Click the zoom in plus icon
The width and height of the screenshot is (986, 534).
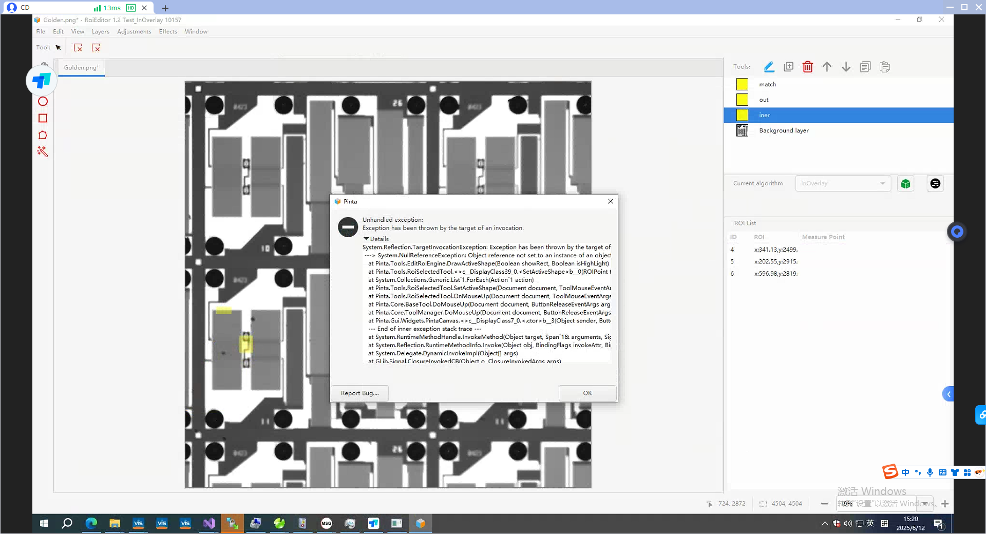[x=945, y=504]
